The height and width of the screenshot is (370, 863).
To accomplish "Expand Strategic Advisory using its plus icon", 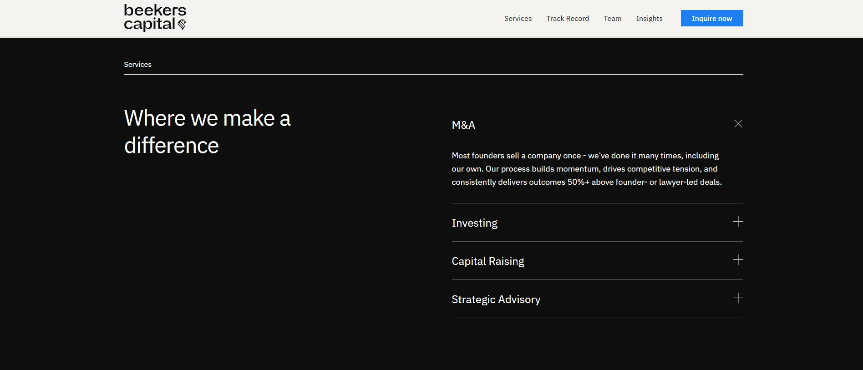I will 738,298.
